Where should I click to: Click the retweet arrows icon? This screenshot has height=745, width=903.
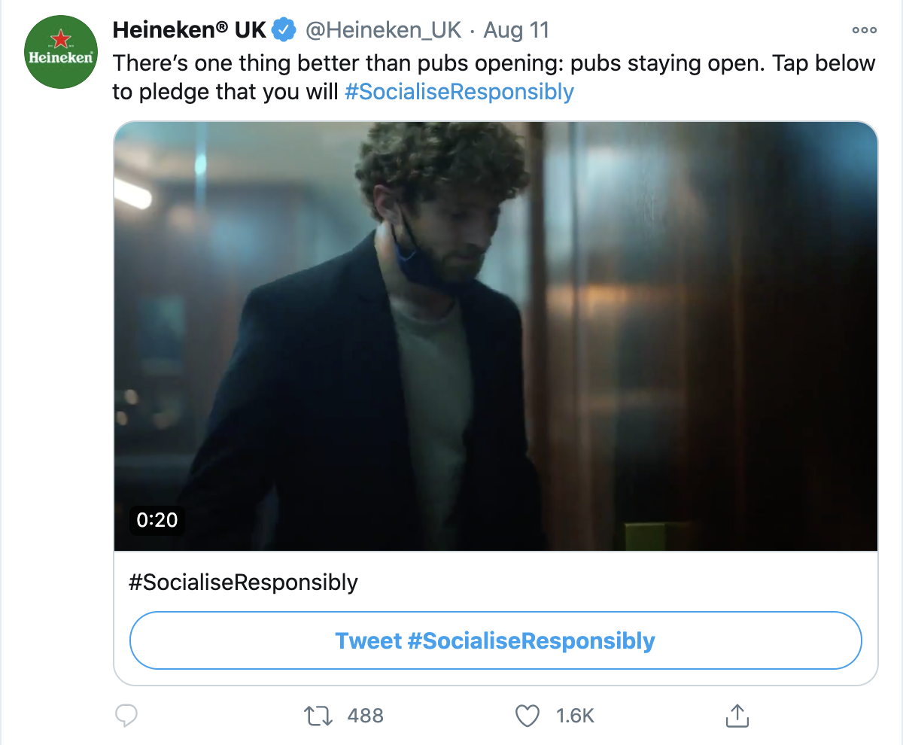coord(318,716)
